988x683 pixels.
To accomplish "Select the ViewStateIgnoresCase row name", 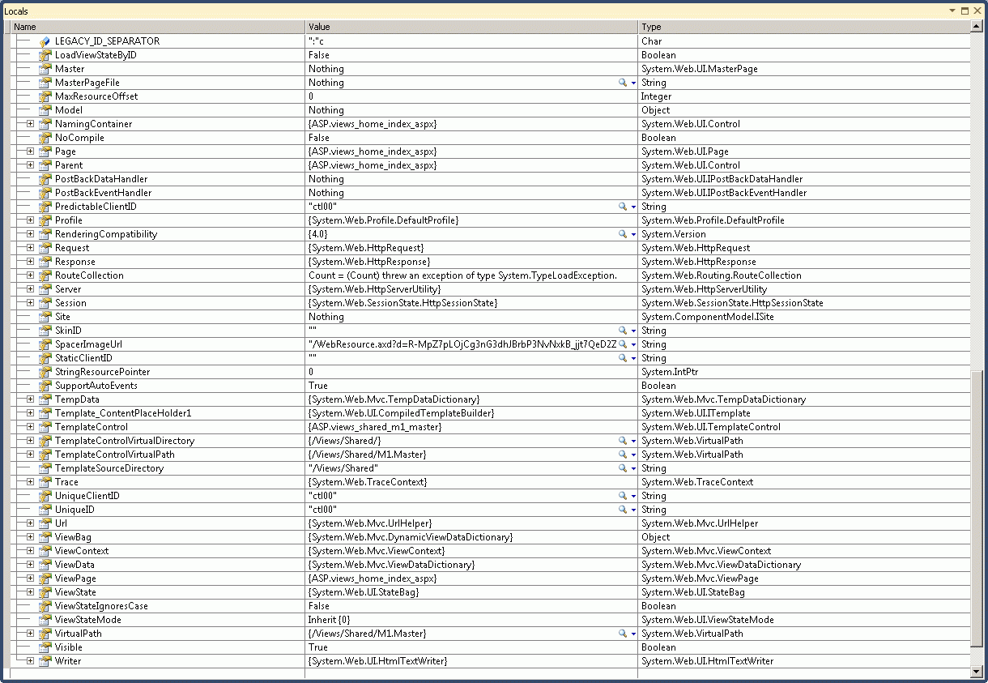I will [101, 606].
